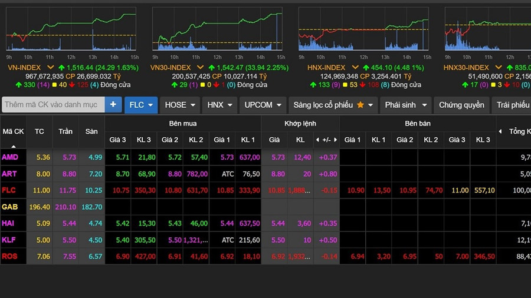This screenshot has height=298, width=531.
Task: Open the FLC watchlist dropdown
Action: (x=141, y=105)
